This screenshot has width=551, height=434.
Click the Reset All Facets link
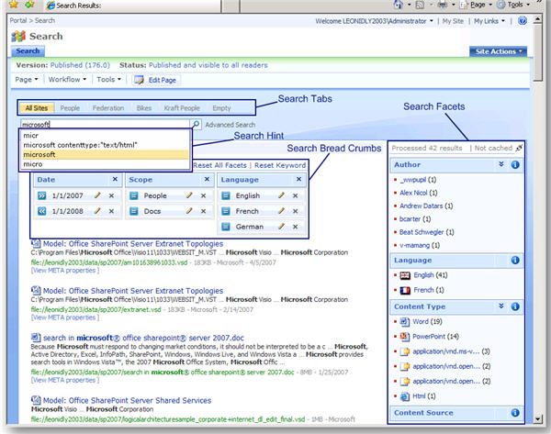219,164
